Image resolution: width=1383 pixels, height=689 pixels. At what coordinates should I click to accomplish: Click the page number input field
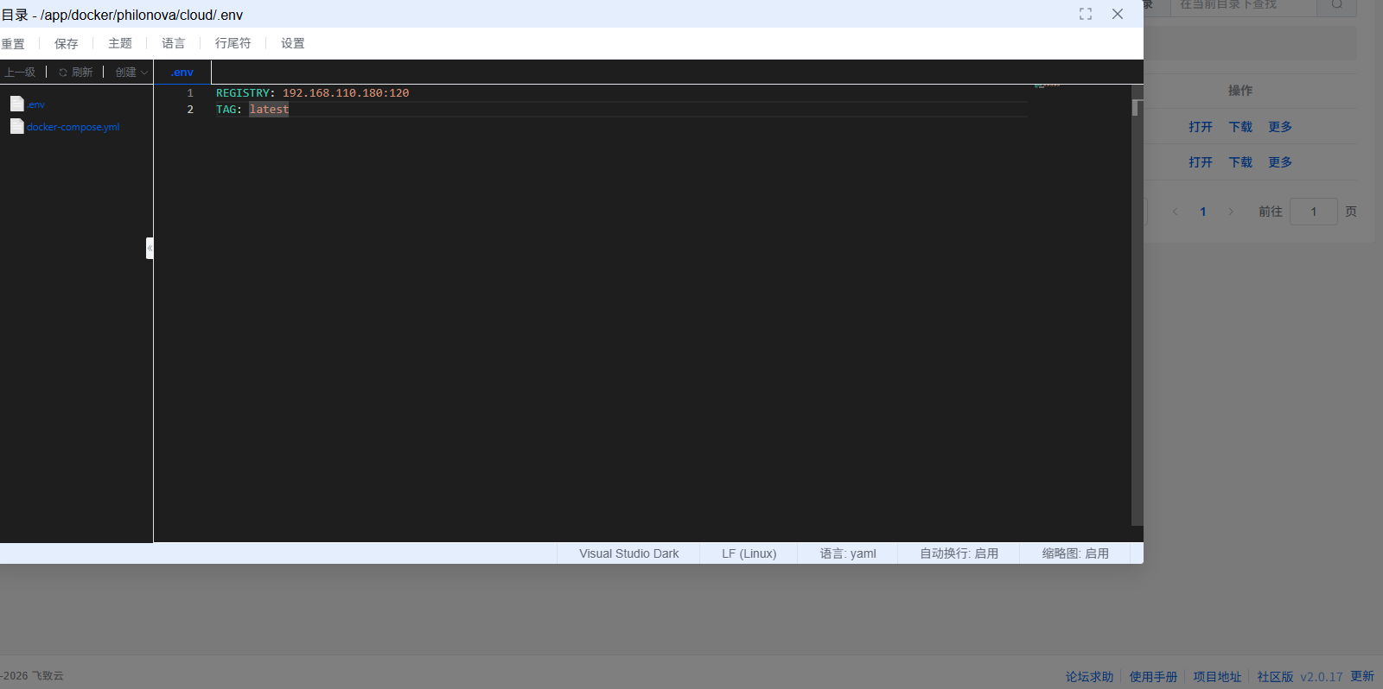(x=1313, y=212)
